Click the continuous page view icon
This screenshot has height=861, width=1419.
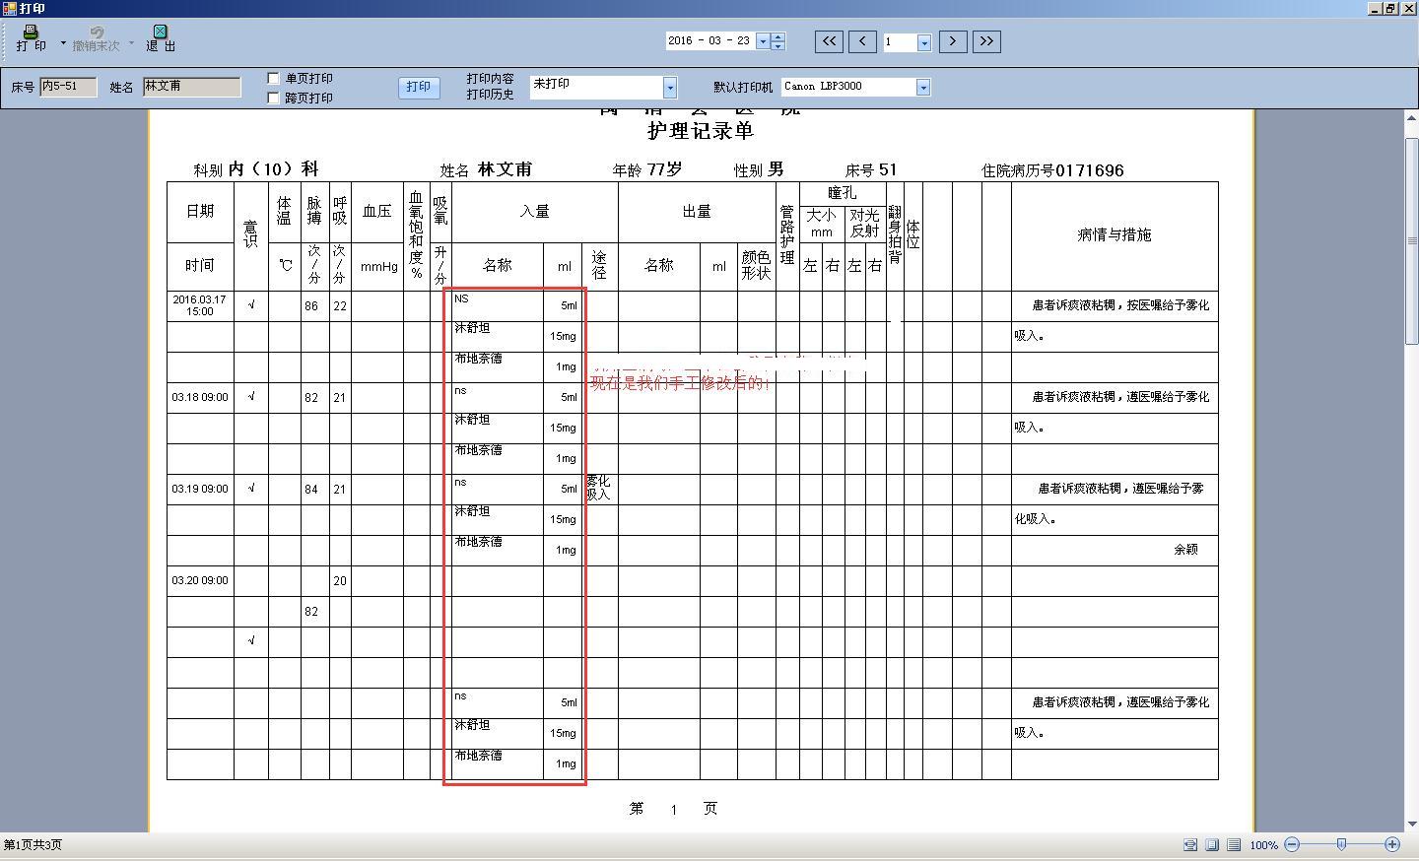click(x=1234, y=845)
